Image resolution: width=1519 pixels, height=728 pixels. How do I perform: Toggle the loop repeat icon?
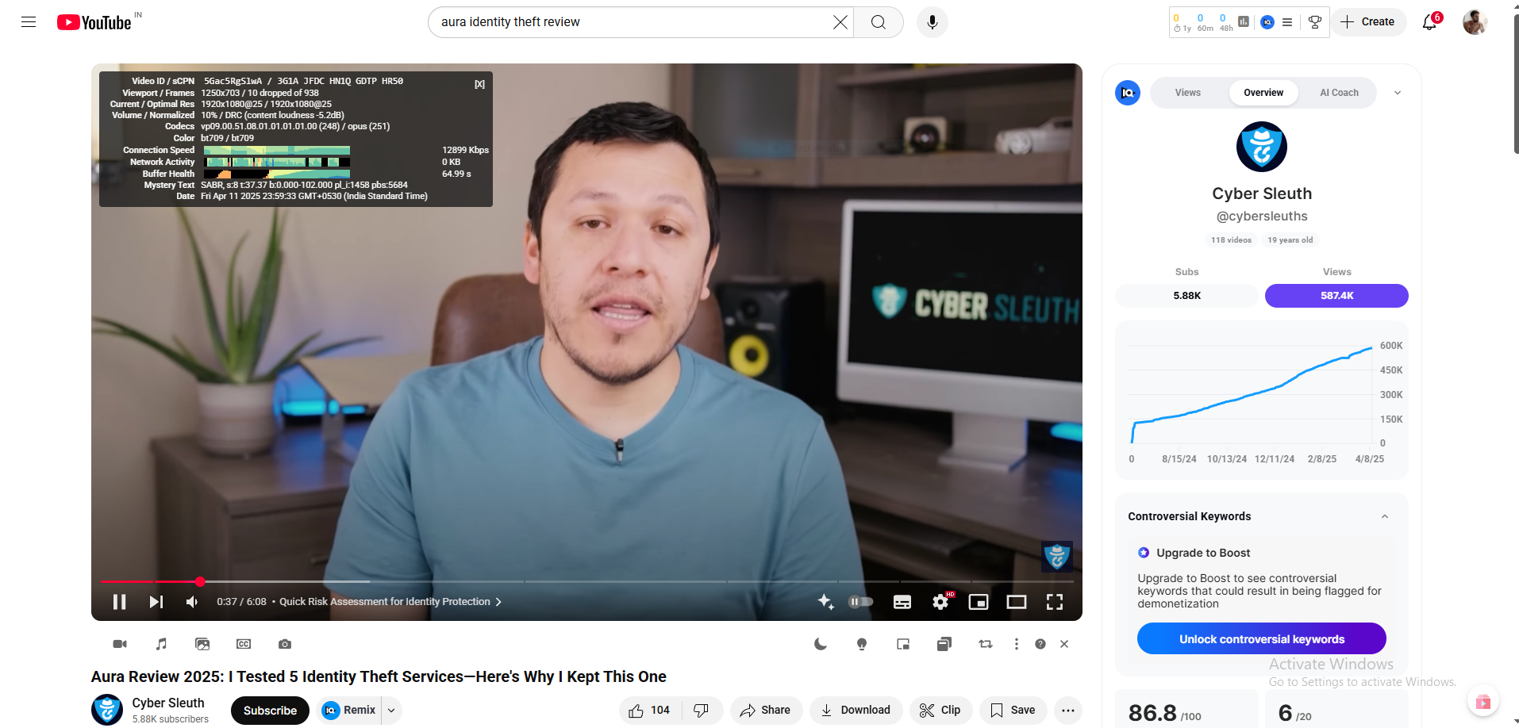pyautogui.click(x=986, y=644)
